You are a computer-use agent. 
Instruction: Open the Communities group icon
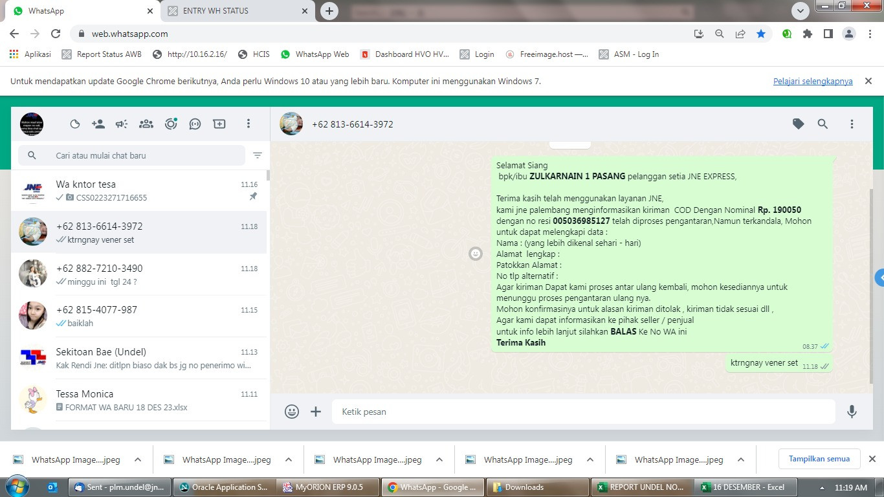point(146,124)
